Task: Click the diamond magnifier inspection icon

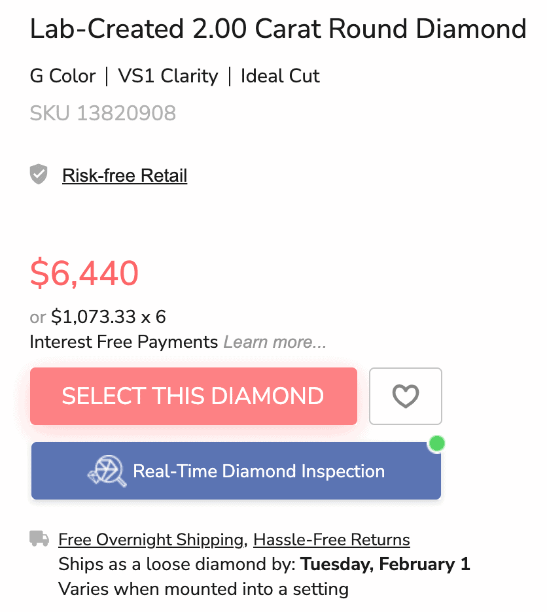Action: coord(107,471)
